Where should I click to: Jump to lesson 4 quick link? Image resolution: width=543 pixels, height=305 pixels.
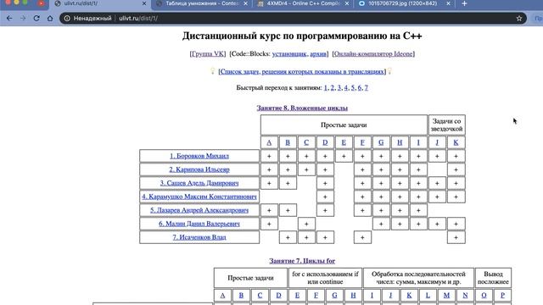[345, 88]
